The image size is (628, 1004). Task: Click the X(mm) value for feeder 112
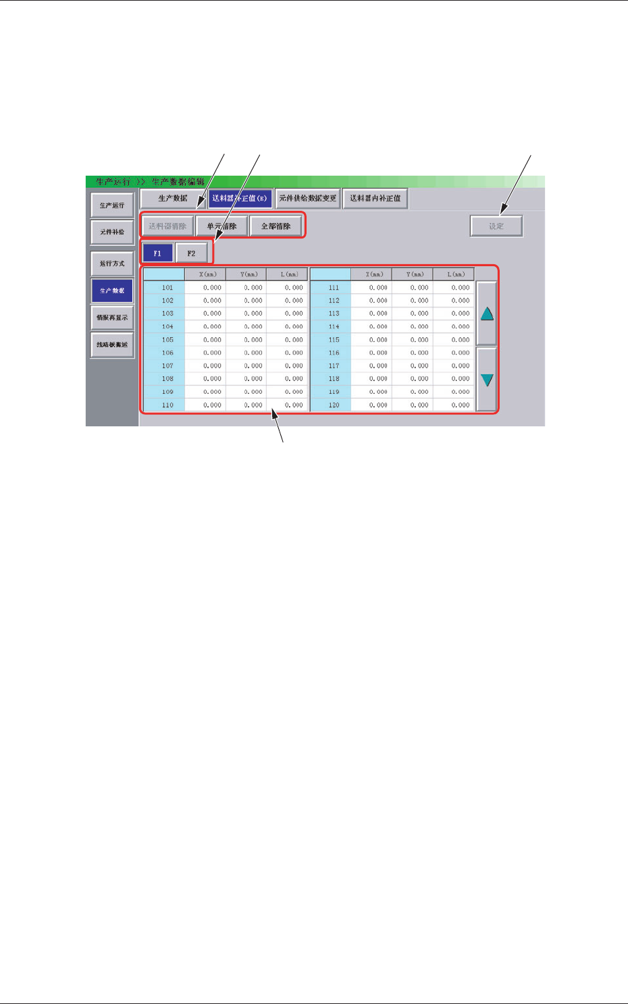[371, 301]
